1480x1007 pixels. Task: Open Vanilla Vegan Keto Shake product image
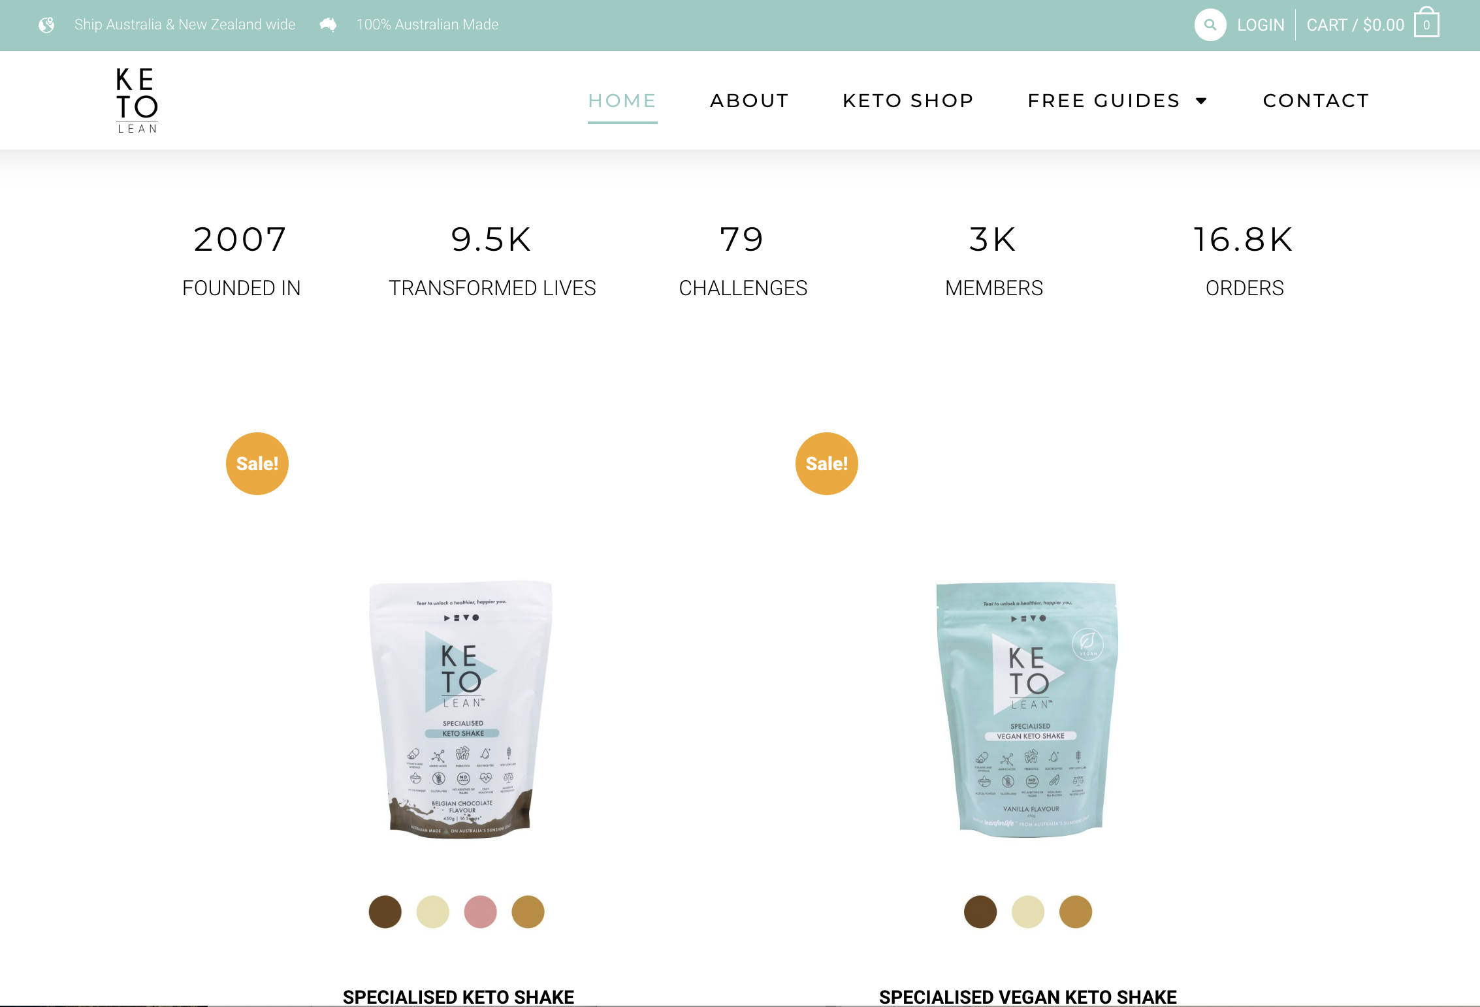1027,709
